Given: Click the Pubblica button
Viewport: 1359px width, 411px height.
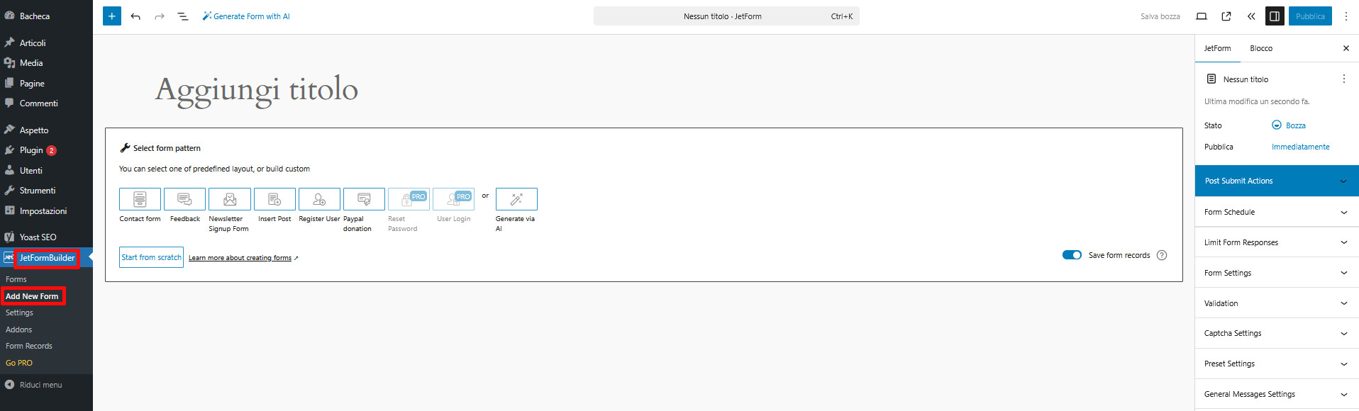Looking at the screenshot, I should coord(1310,16).
